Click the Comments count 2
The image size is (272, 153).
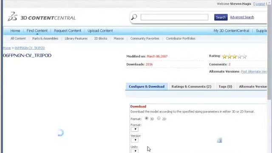(229, 64)
